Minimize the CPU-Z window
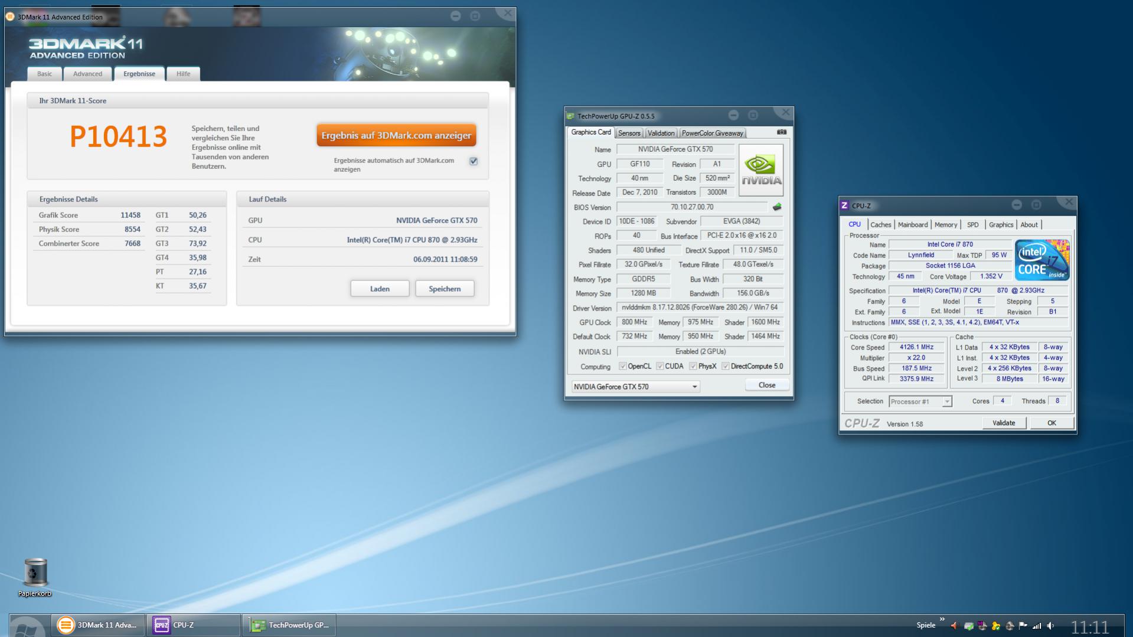The width and height of the screenshot is (1133, 637). (1017, 205)
